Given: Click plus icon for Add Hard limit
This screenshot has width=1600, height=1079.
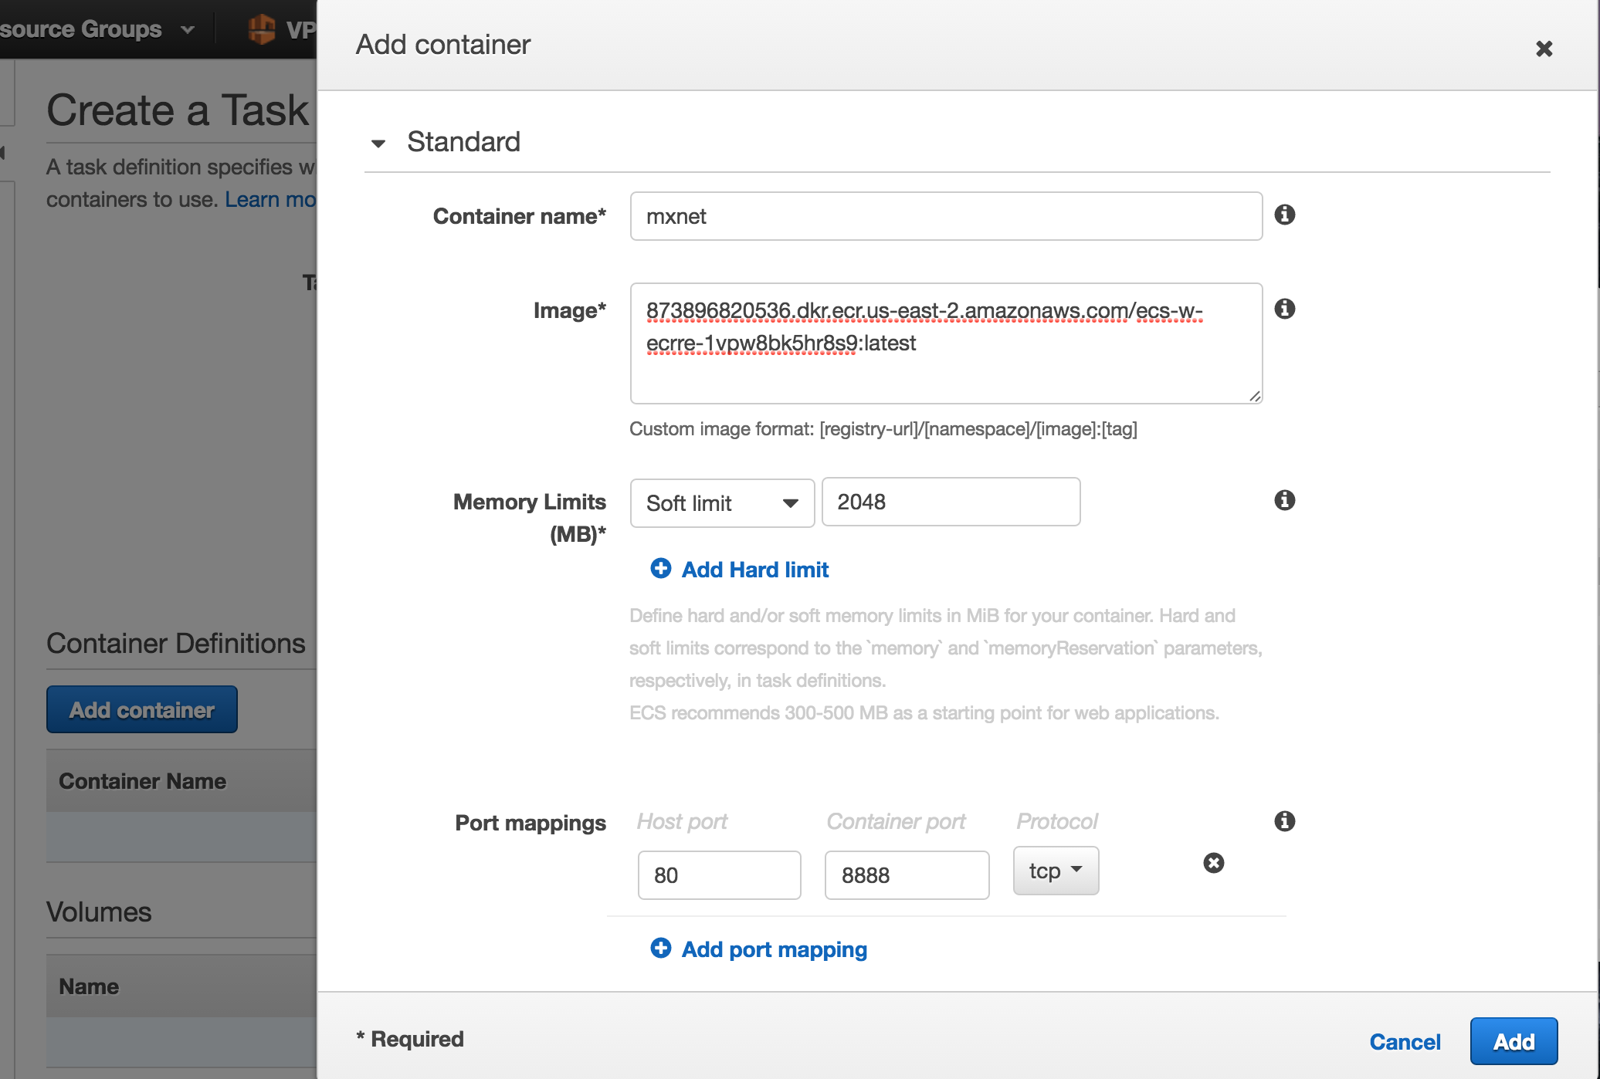Looking at the screenshot, I should (661, 569).
